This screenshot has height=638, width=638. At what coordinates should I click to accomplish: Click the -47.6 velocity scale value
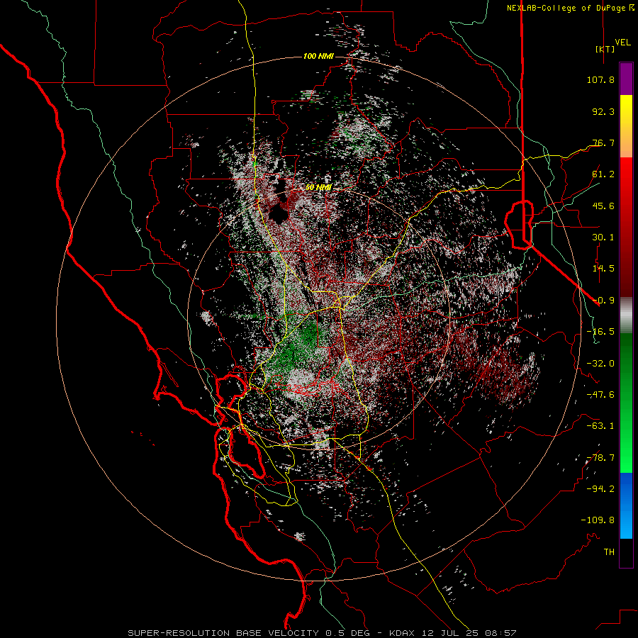pyautogui.click(x=600, y=395)
